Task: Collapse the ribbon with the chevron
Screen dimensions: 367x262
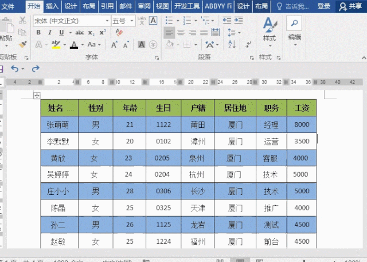Action: (364, 57)
